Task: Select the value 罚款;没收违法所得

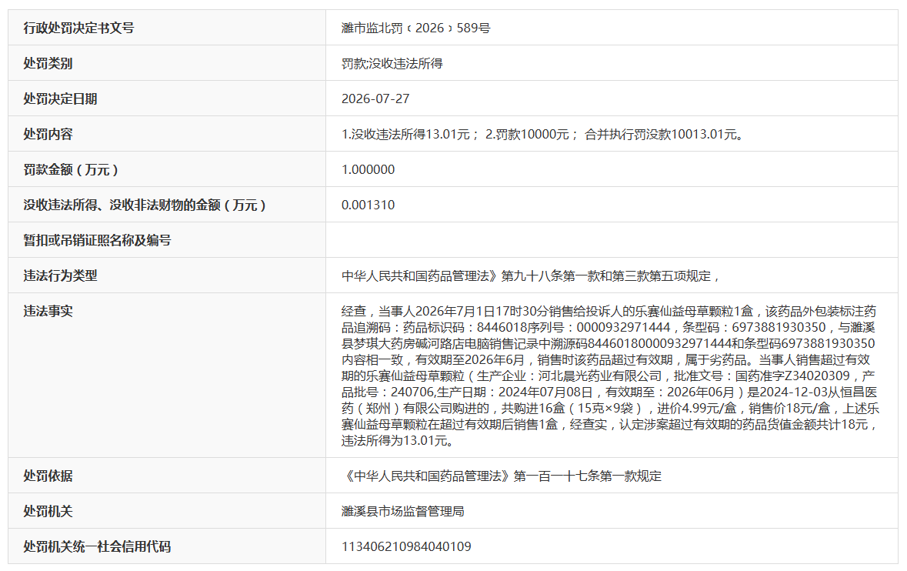Action: point(392,64)
